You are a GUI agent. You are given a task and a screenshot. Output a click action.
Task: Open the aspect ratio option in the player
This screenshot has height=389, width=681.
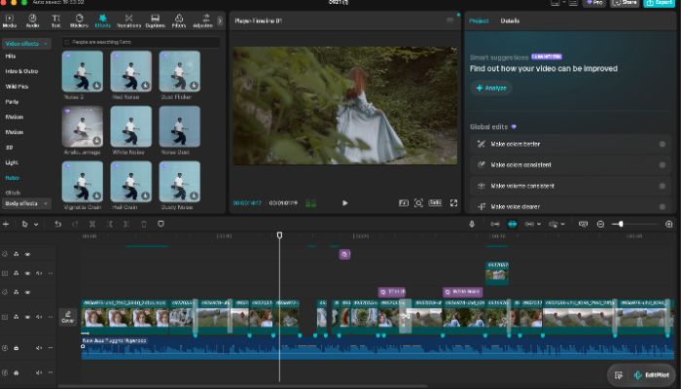click(x=435, y=202)
